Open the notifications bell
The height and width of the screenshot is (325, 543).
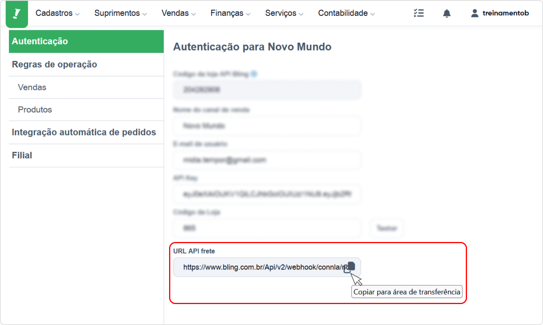(x=447, y=14)
